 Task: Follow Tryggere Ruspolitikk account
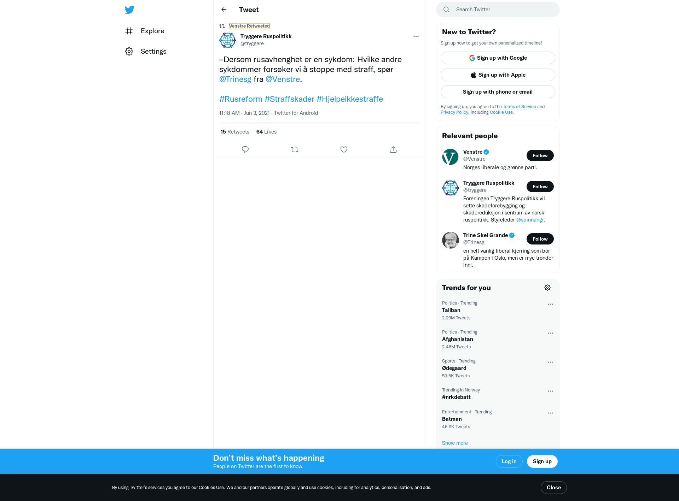540,187
